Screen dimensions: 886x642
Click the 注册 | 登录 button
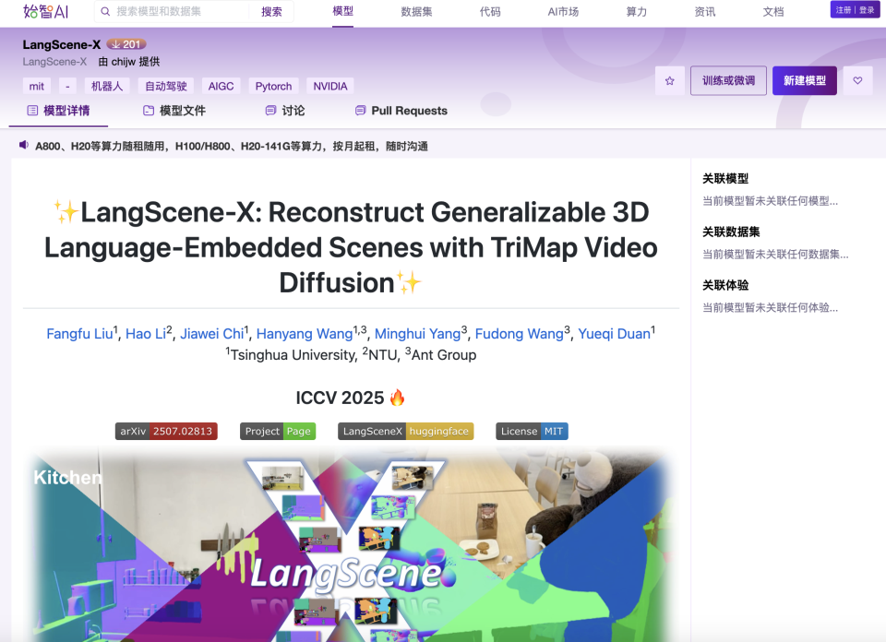[x=854, y=7]
